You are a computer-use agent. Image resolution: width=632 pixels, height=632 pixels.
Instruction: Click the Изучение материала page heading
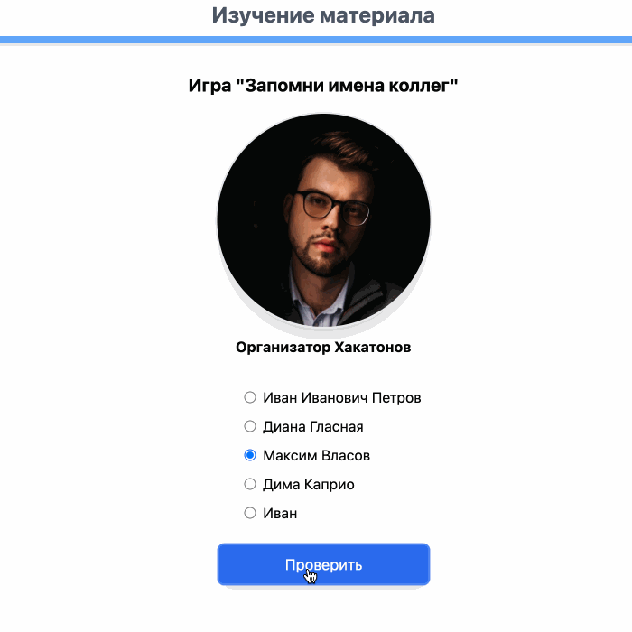323,15
